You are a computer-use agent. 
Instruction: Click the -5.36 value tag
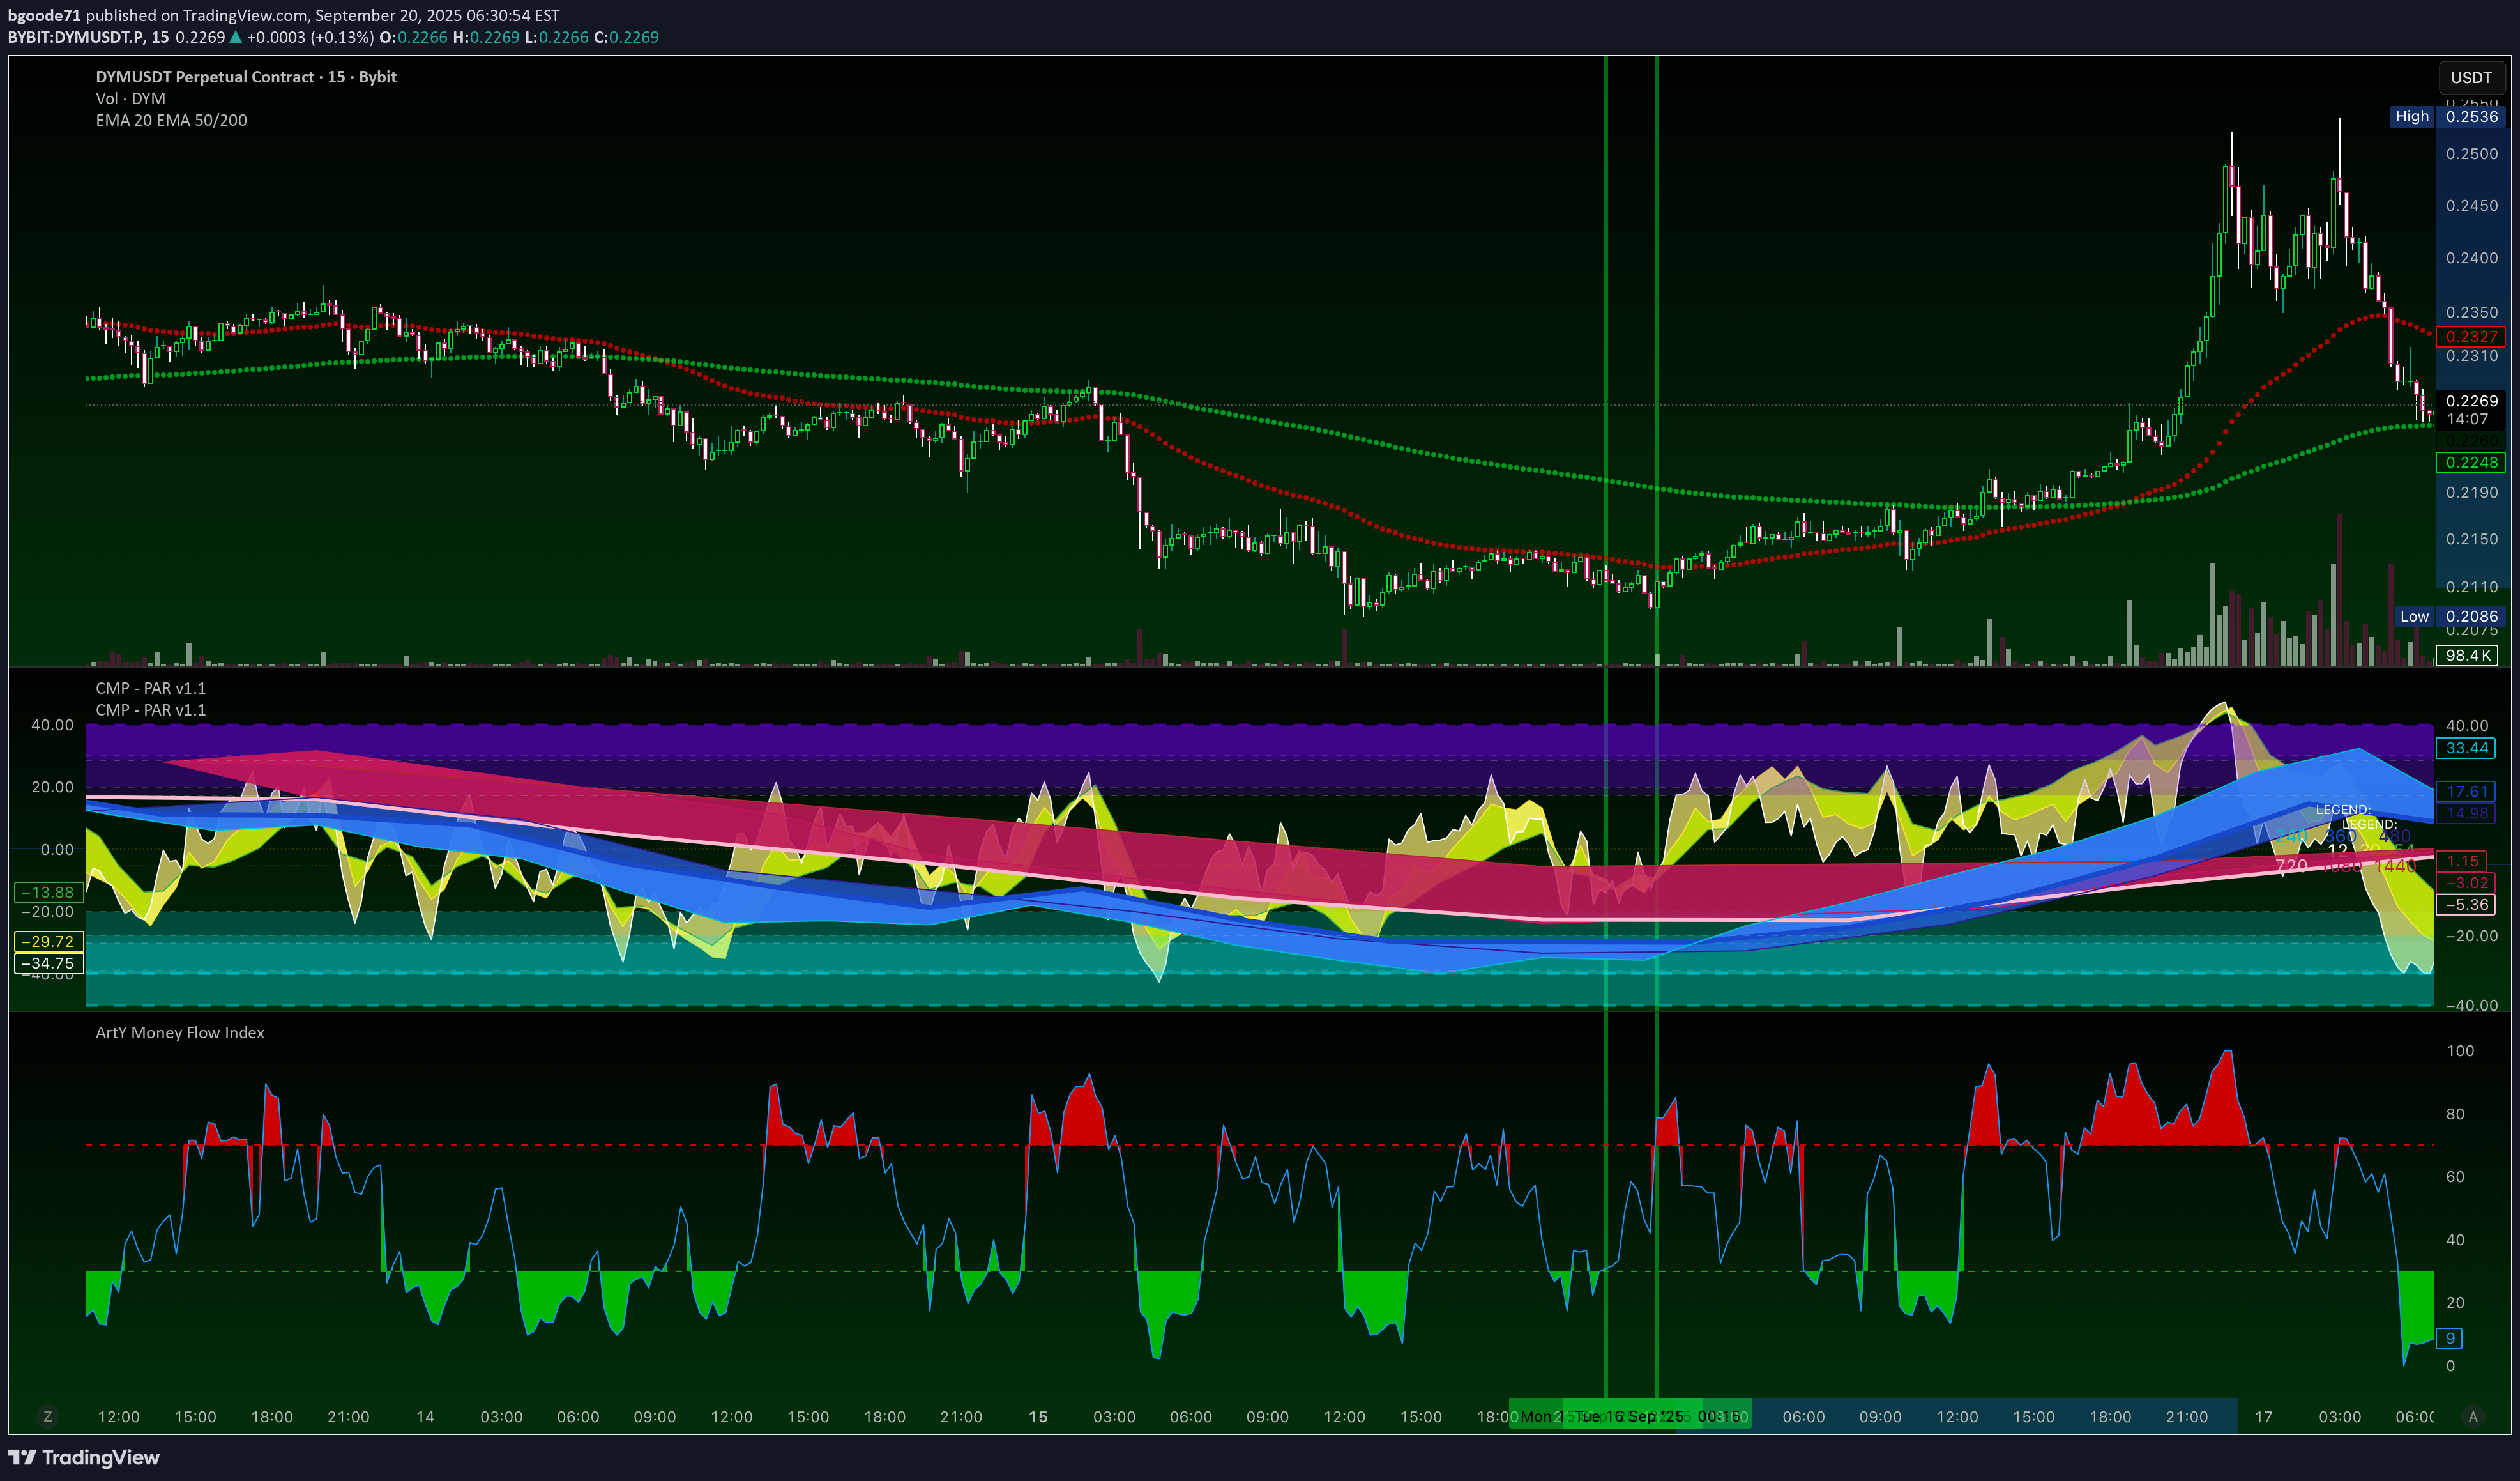(x=2467, y=905)
